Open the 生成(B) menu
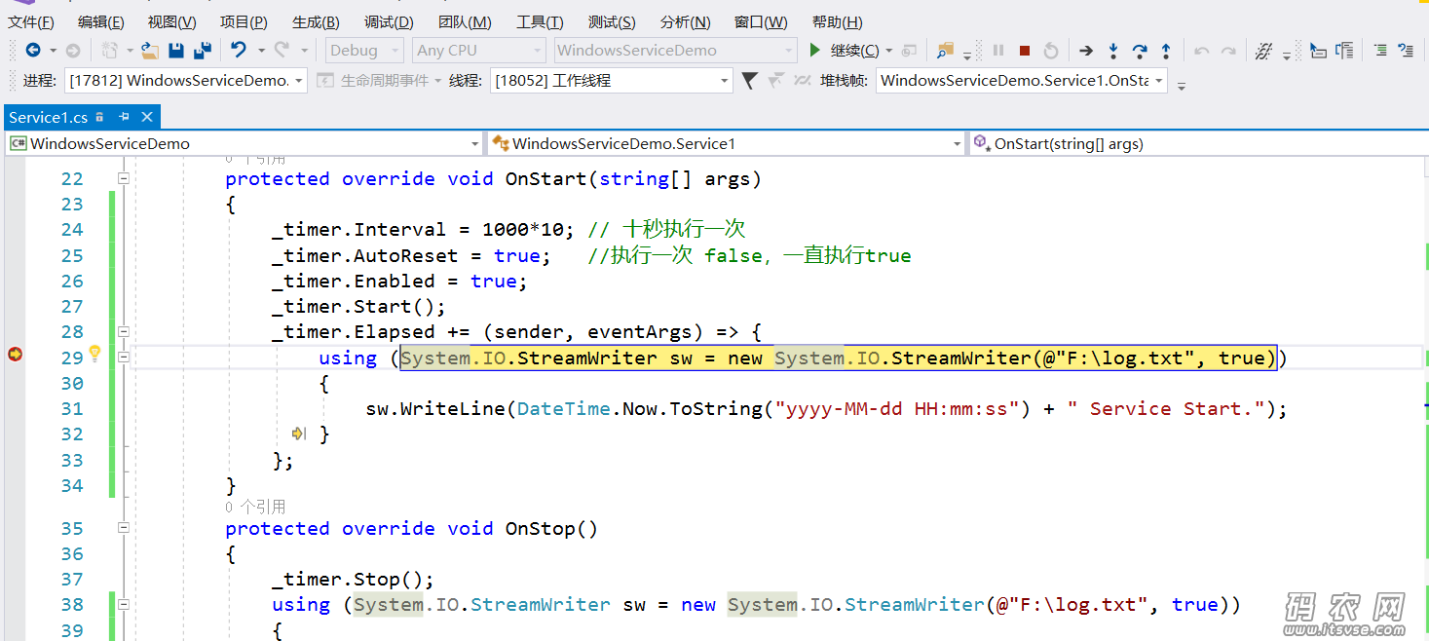This screenshot has width=1429, height=641. click(x=316, y=21)
